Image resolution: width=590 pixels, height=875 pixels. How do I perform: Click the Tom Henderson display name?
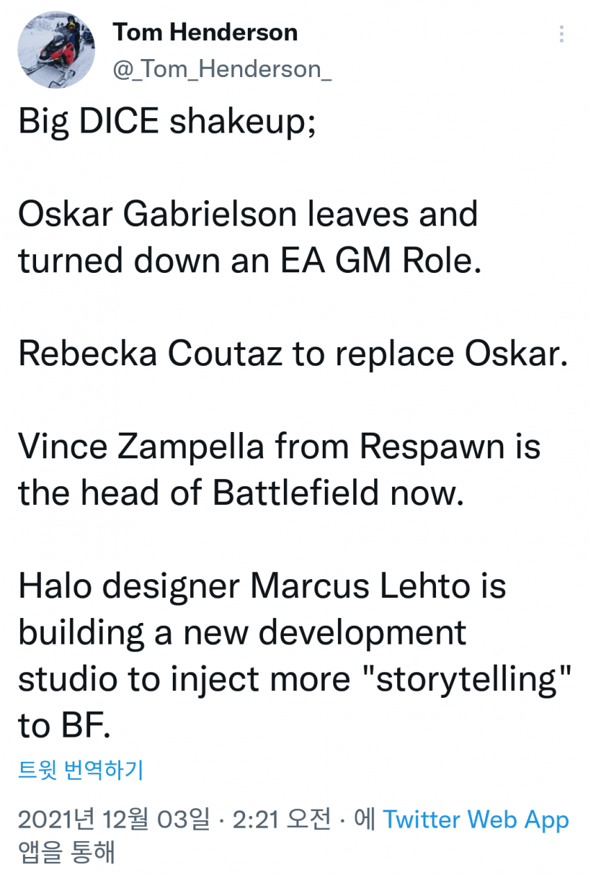coord(205,32)
